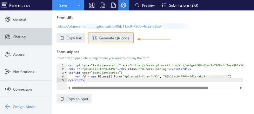The width and height of the screenshot is (254, 114).
Task: Click the 'Insert this snippet' description text
Action: click(x=104, y=58)
